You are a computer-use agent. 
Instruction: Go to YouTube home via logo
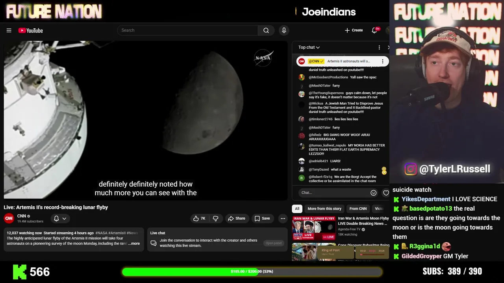(30, 30)
